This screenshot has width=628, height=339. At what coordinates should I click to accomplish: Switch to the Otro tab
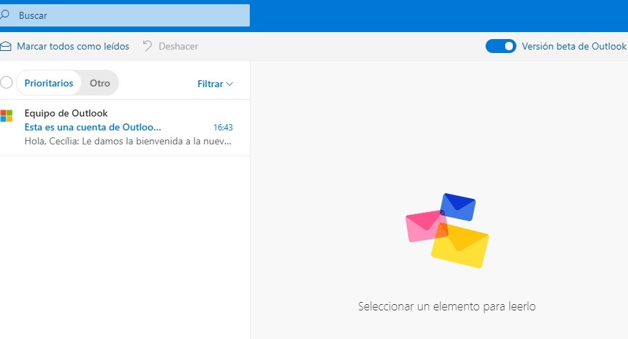(100, 83)
